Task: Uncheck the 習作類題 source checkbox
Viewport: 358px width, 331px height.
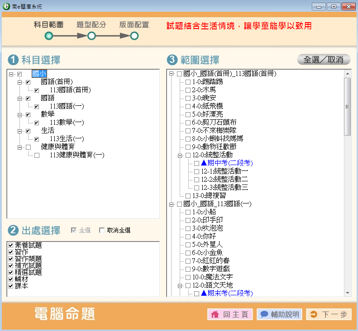Action: point(10,259)
